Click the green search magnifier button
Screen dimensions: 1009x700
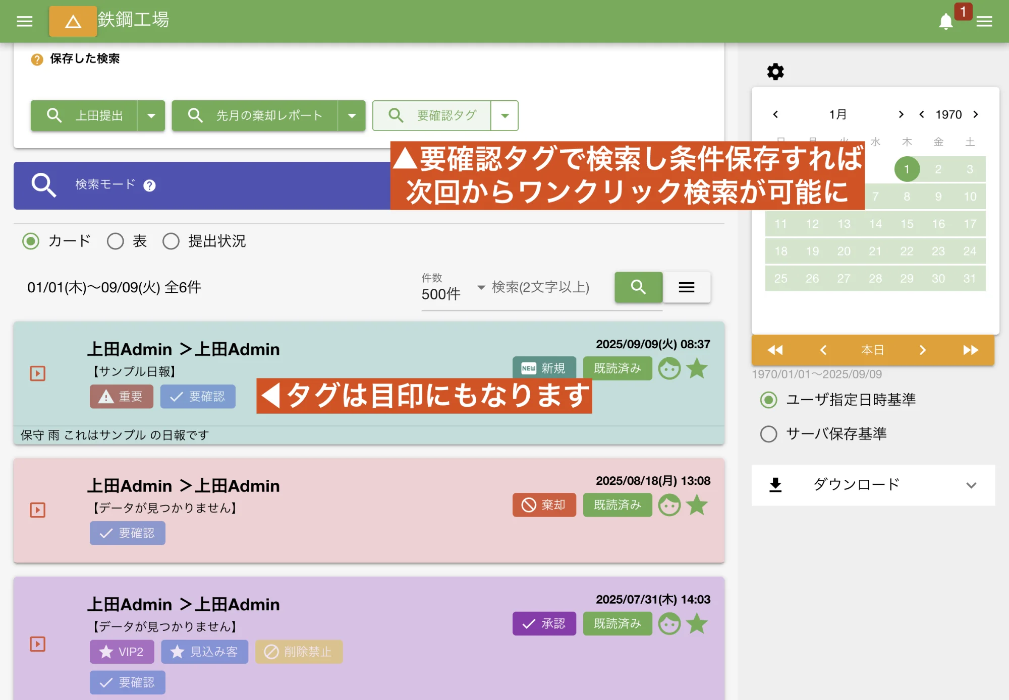638,287
